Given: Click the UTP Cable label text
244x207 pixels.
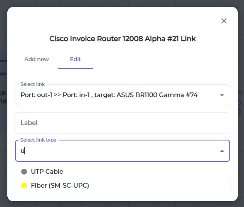Looking at the screenshot, I should (47, 171).
